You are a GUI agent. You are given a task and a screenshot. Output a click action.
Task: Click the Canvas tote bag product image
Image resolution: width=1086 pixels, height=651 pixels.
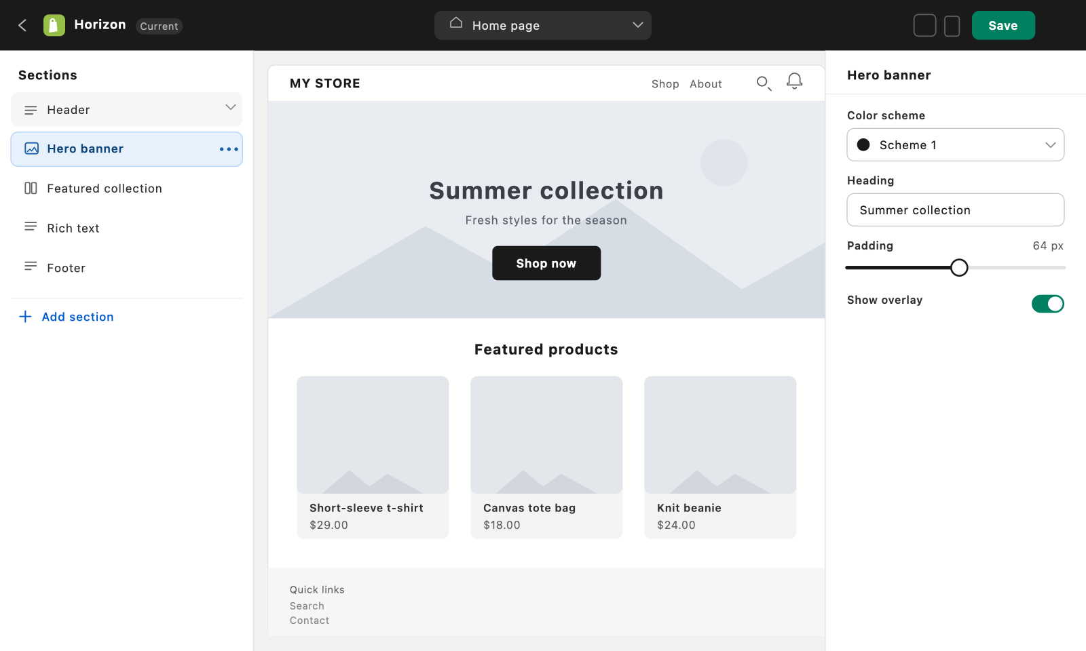[x=546, y=435]
